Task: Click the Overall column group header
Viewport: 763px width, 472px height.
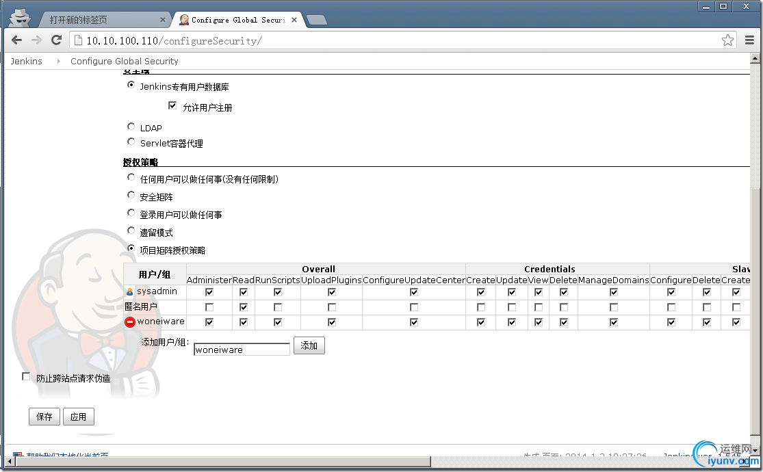Action: [x=318, y=269]
